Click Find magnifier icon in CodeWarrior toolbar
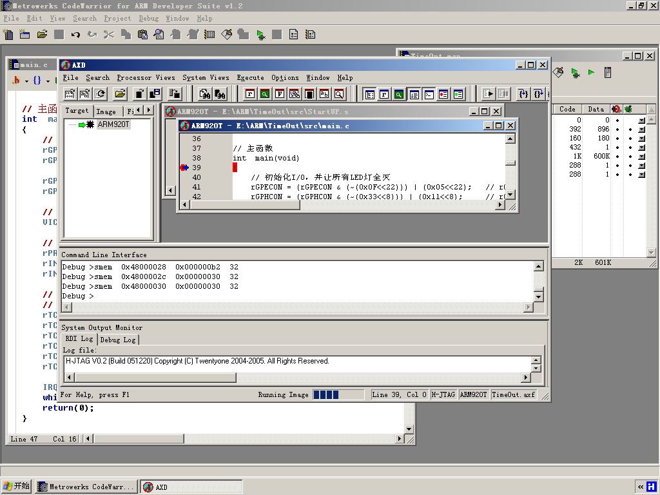660x495 pixels. point(159,35)
